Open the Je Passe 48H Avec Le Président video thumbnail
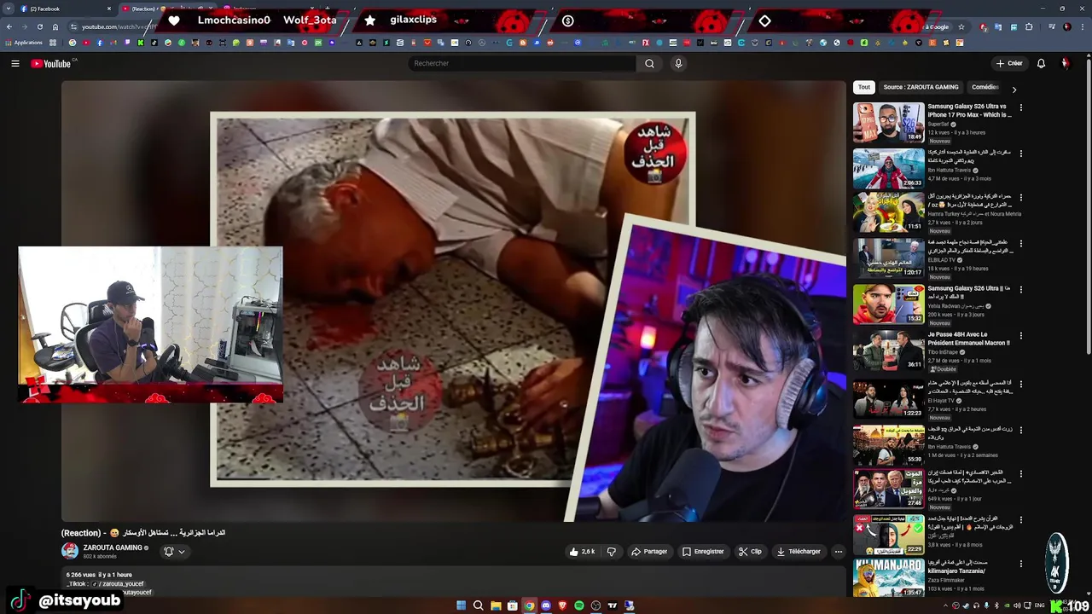Viewport: 1092px width, 614px height. click(x=888, y=350)
